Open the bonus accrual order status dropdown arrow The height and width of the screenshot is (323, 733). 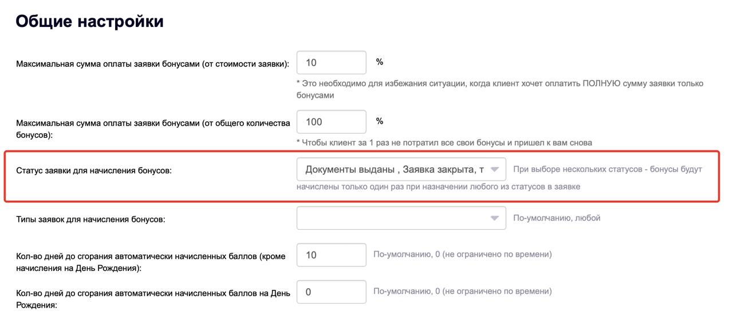point(495,169)
